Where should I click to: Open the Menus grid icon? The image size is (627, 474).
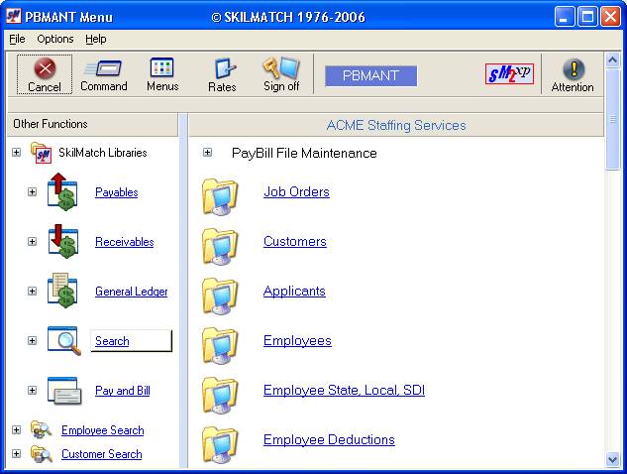pyautogui.click(x=161, y=67)
